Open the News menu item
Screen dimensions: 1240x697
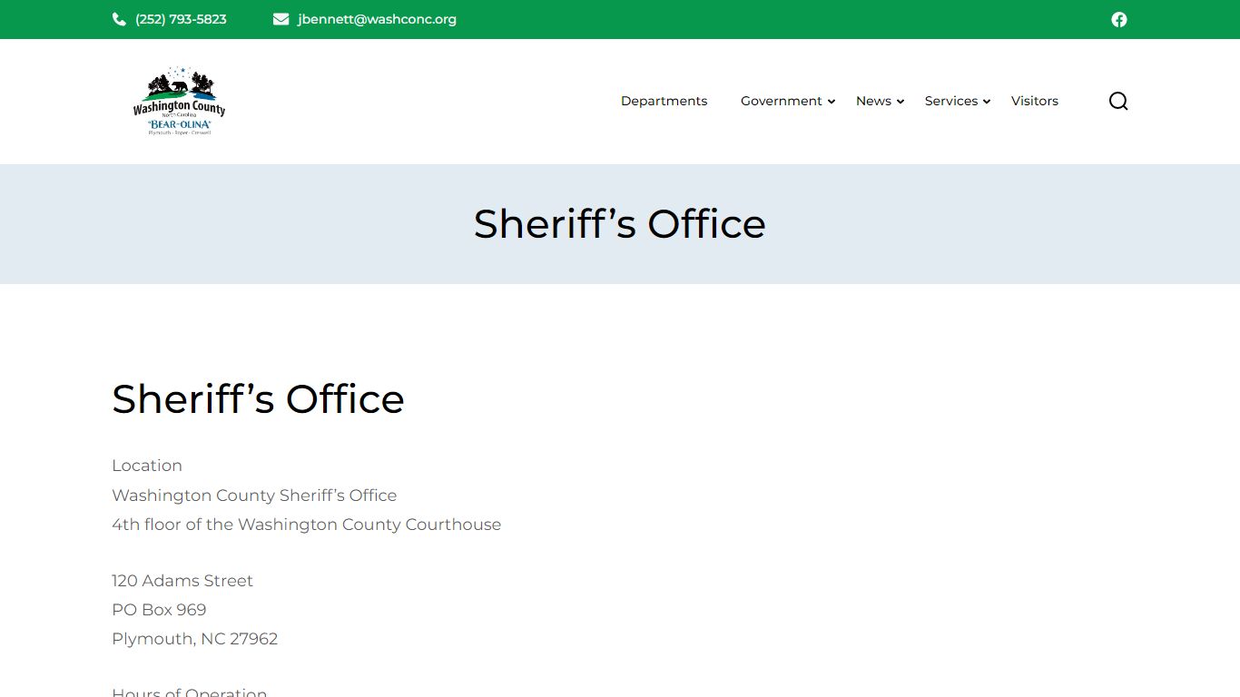(x=873, y=101)
